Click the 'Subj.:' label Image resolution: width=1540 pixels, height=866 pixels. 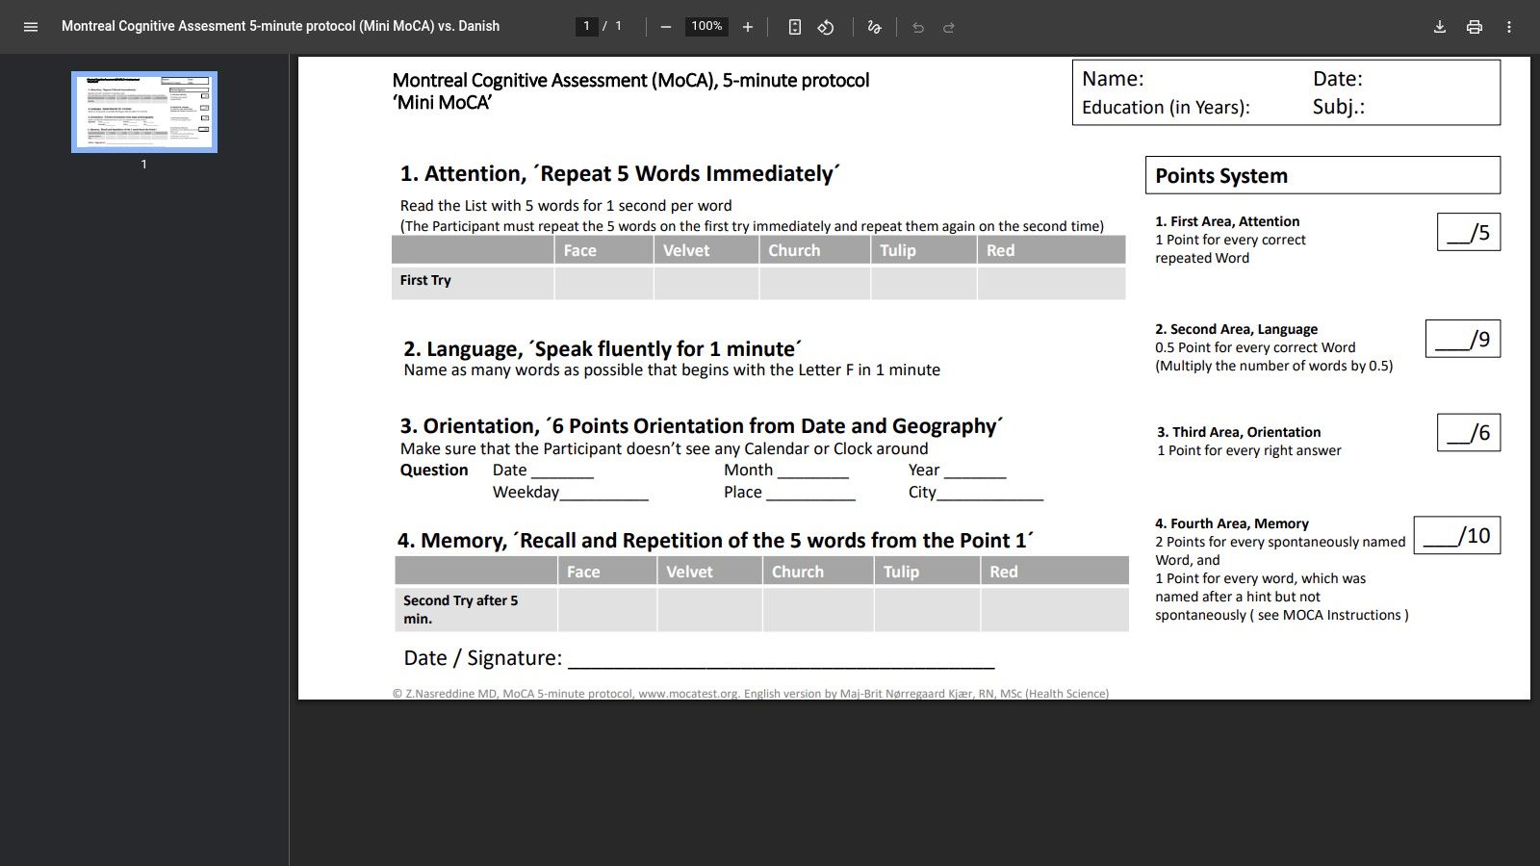[1339, 107]
